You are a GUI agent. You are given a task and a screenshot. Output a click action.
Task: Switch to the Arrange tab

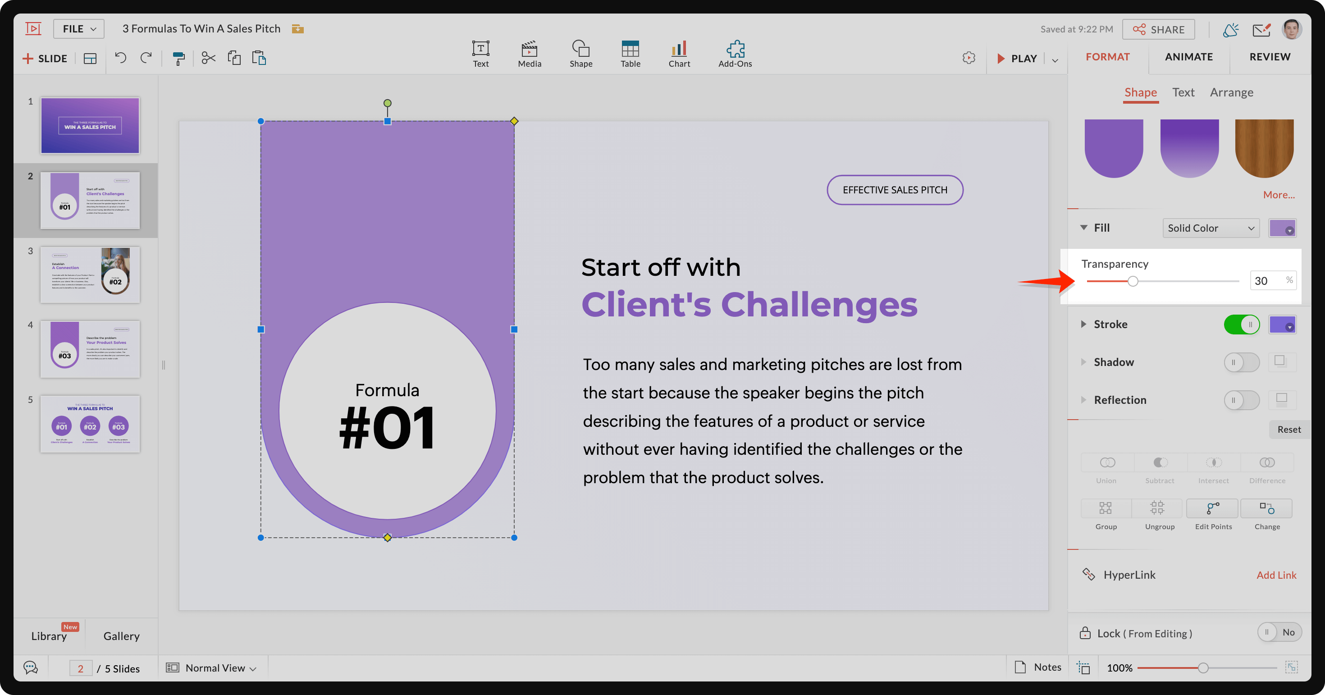tap(1231, 92)
